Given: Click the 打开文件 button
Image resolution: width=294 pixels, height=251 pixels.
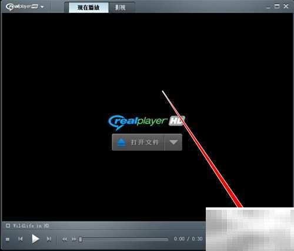Looking at the screenshot, I should click(x=138, y=142).
